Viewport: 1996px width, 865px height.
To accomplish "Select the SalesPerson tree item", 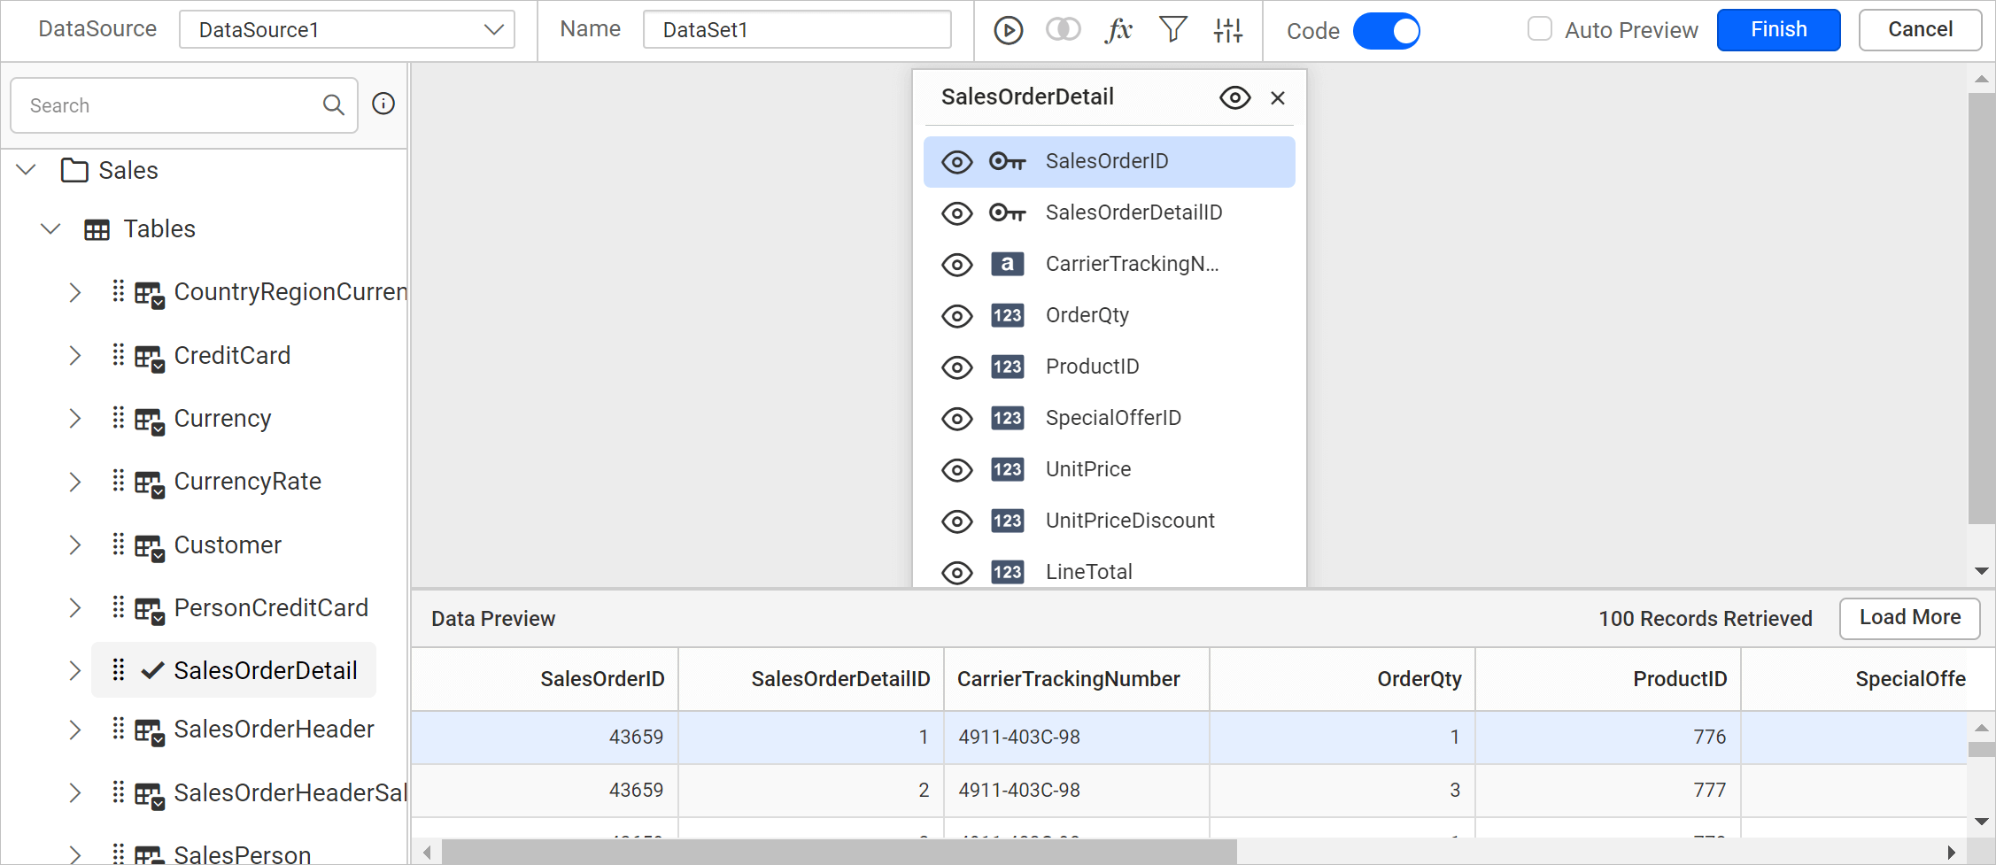I will coord(243,854).
